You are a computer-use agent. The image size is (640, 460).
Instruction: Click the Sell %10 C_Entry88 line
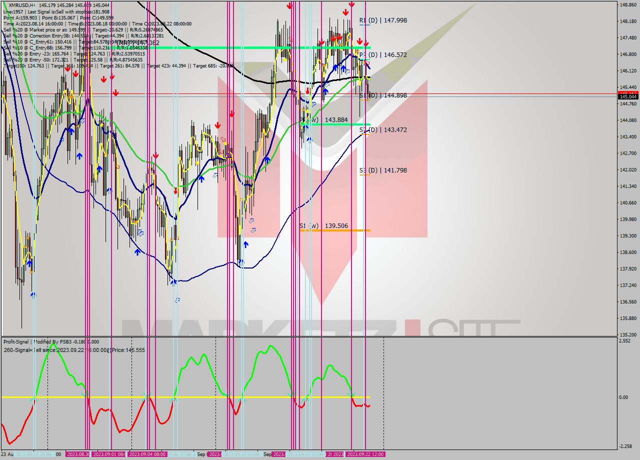75,47
